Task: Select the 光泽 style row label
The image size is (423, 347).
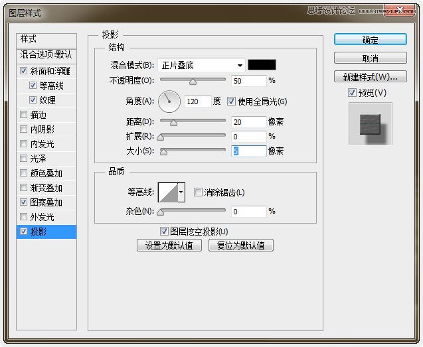Action: [x=39, y=159]
